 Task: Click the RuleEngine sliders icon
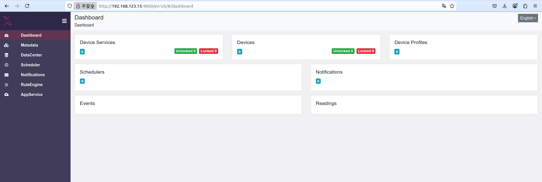[6, 85]
